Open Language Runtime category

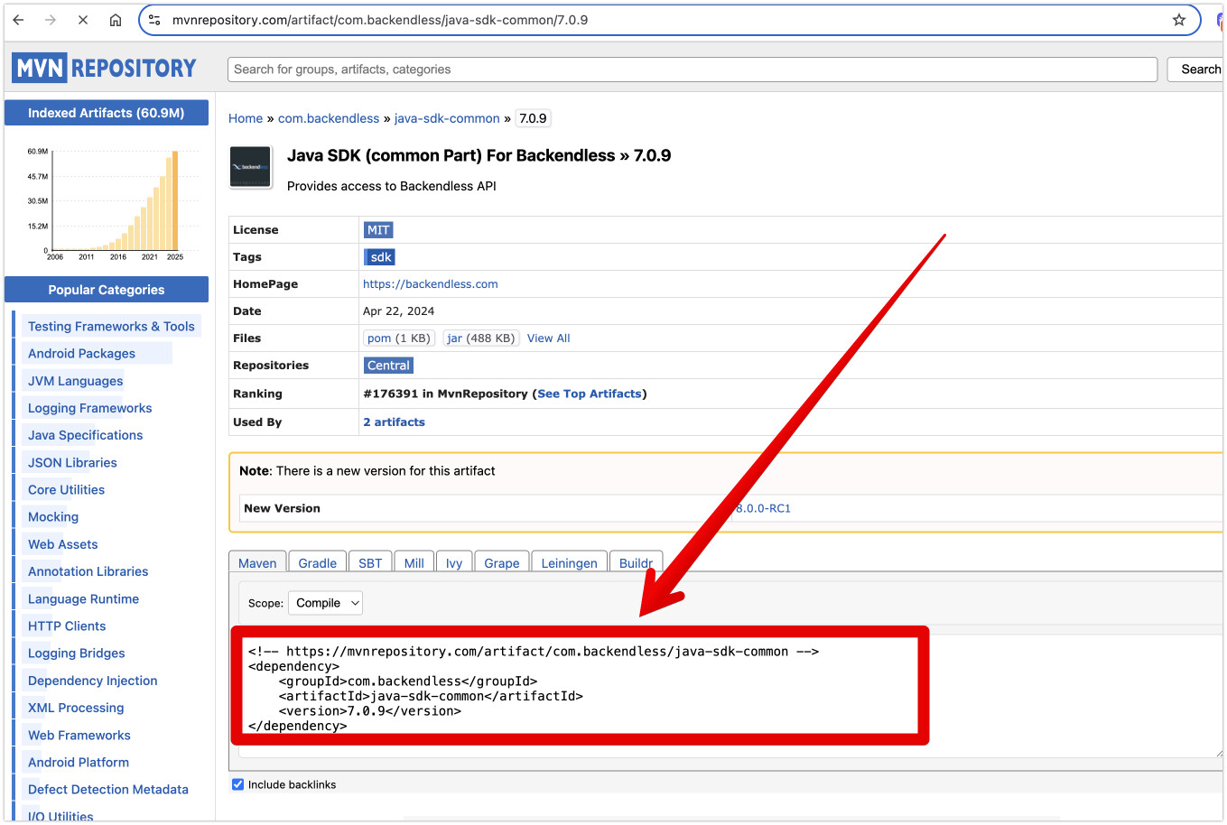click(x=83, y=598)
